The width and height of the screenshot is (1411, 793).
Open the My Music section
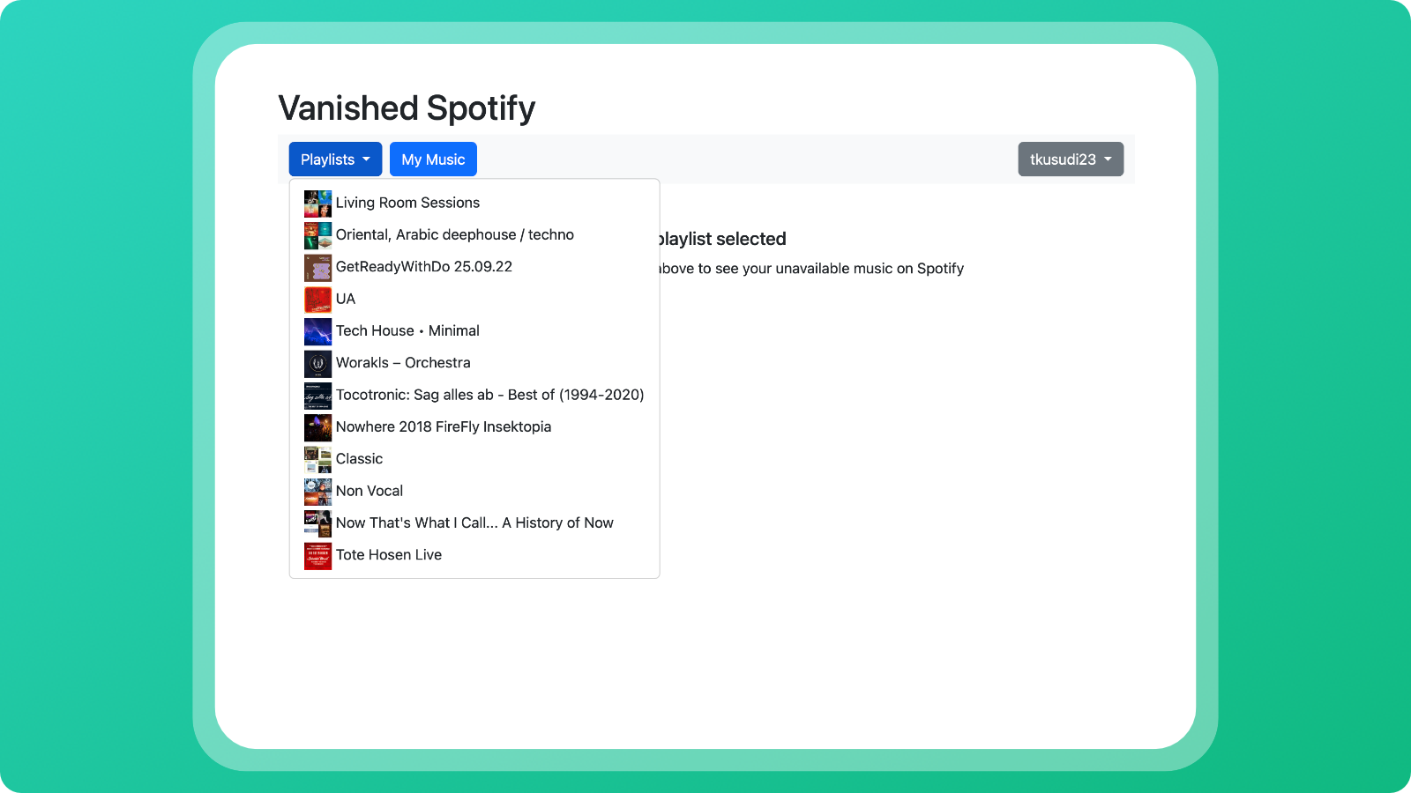coord(433,159)
